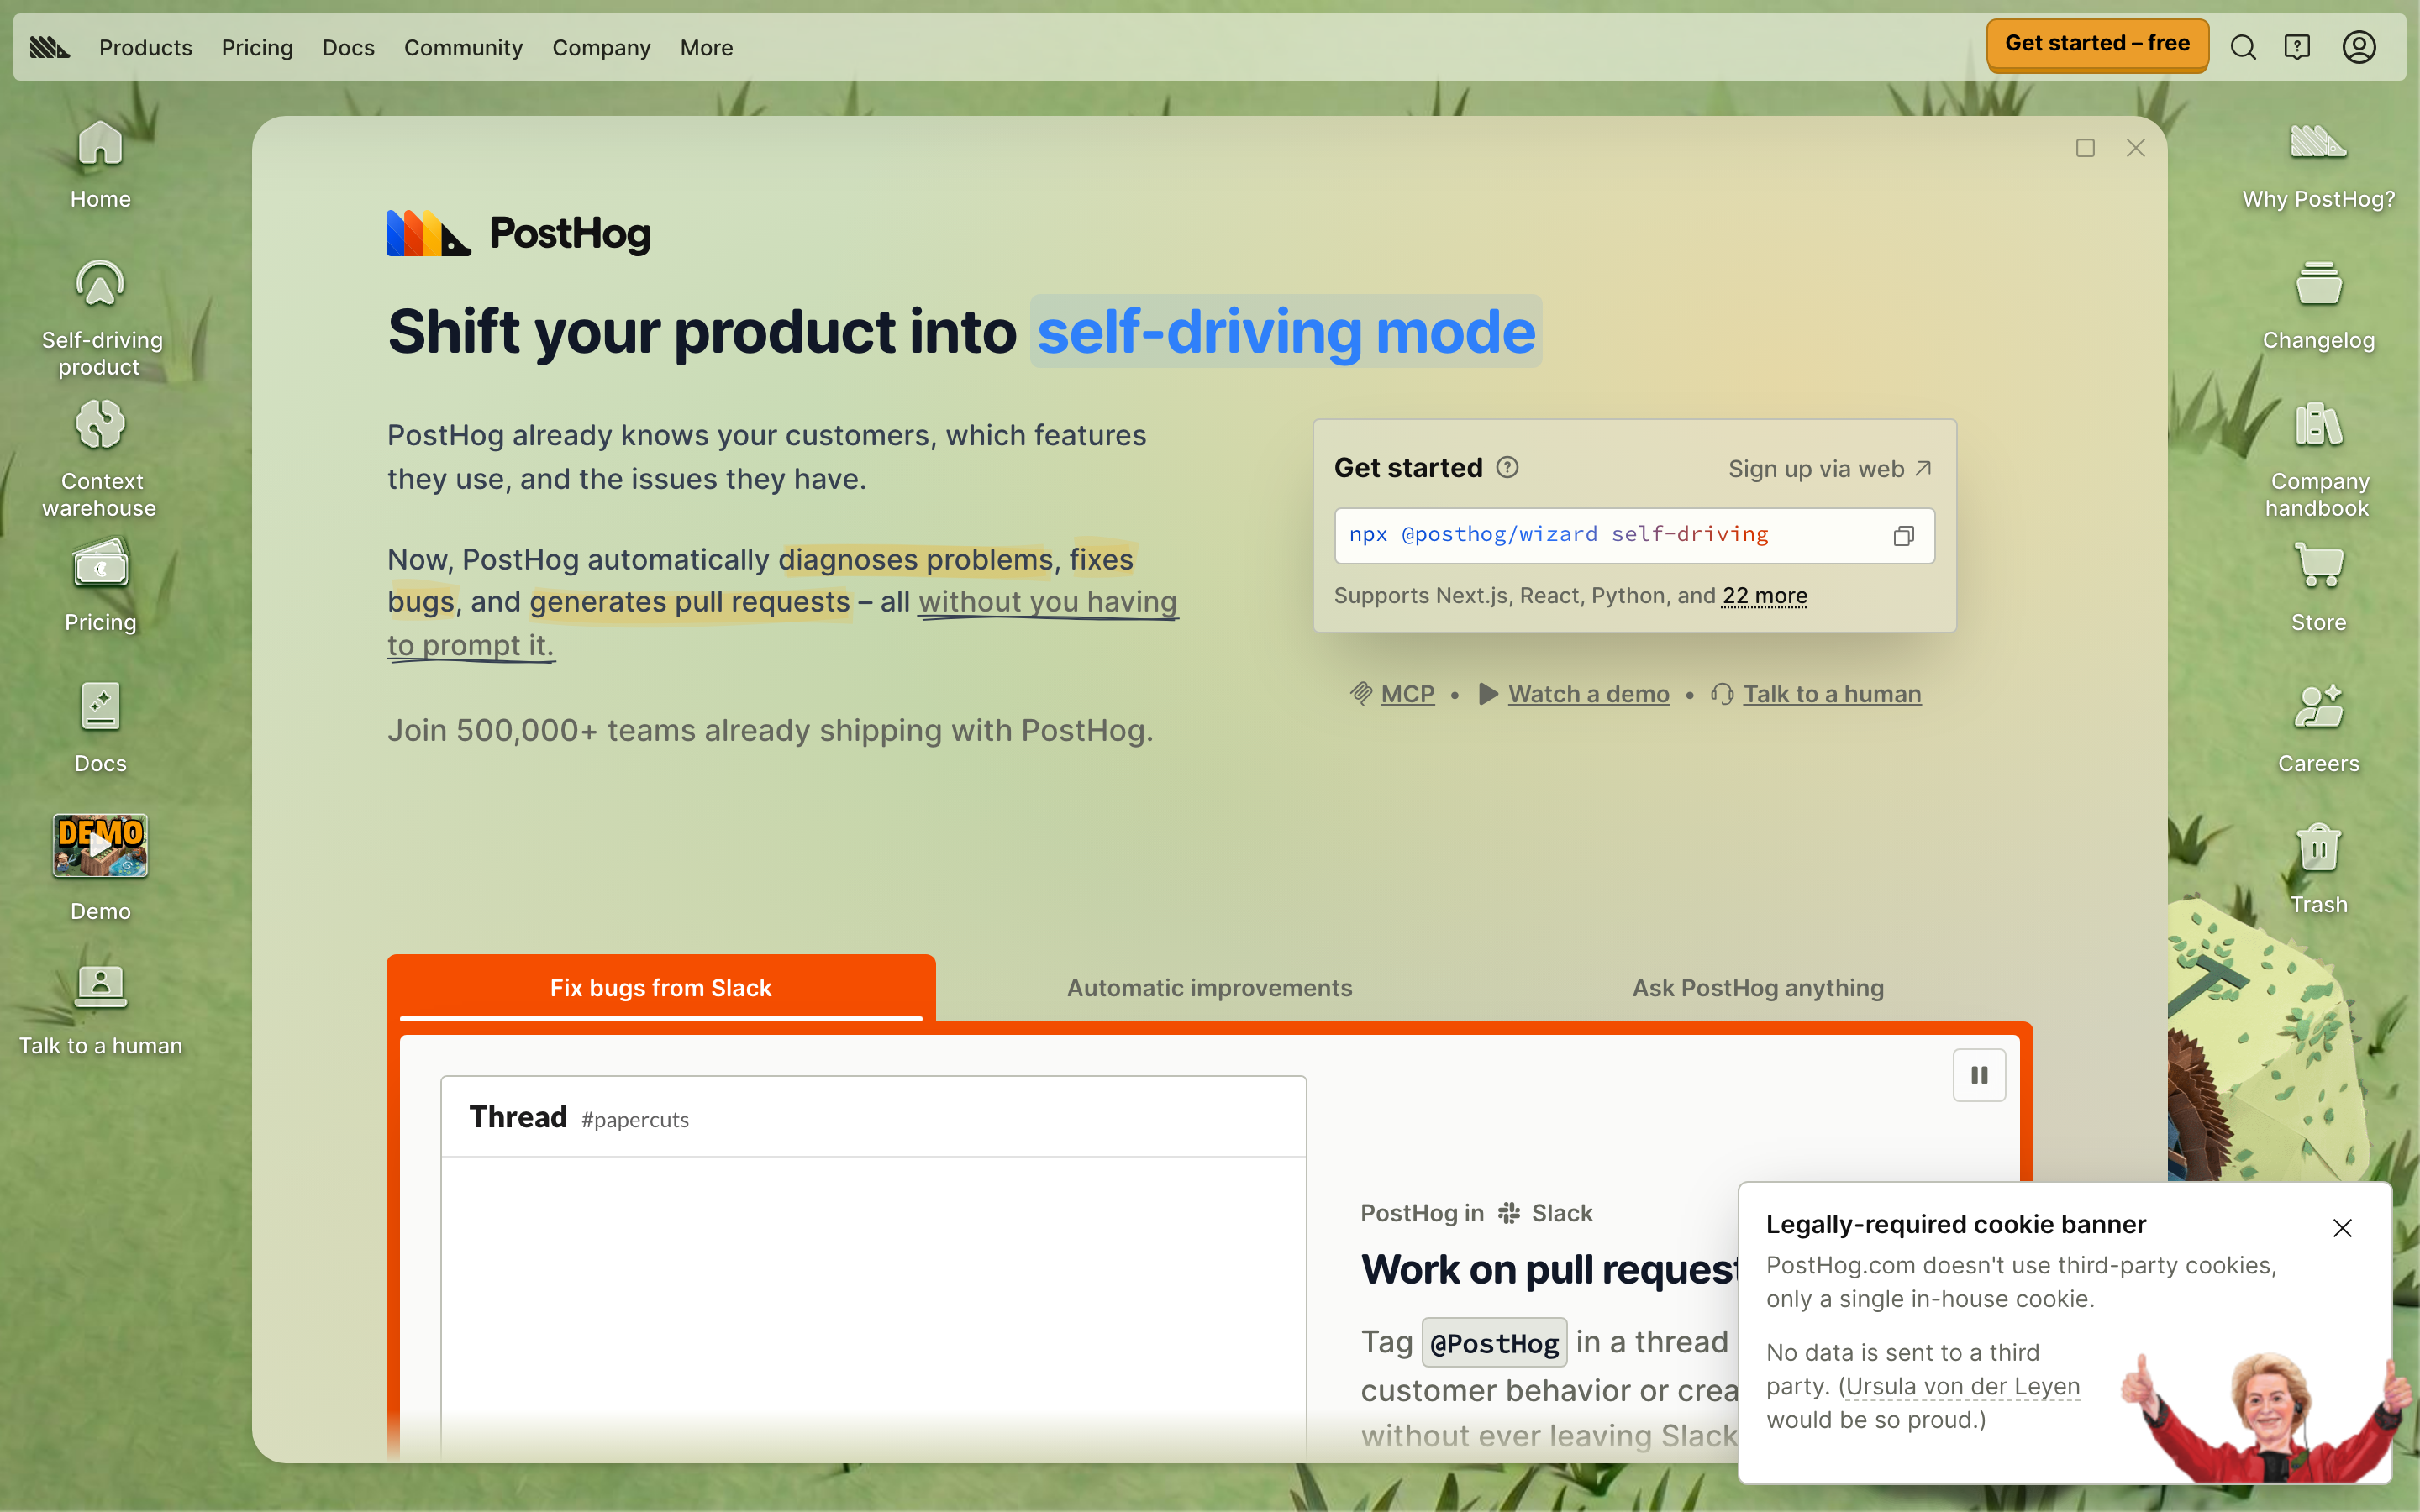This screenshot has width=2420, height=1512.
Task: Close the PostHog window with the X icon
Action: (2136, 148)
